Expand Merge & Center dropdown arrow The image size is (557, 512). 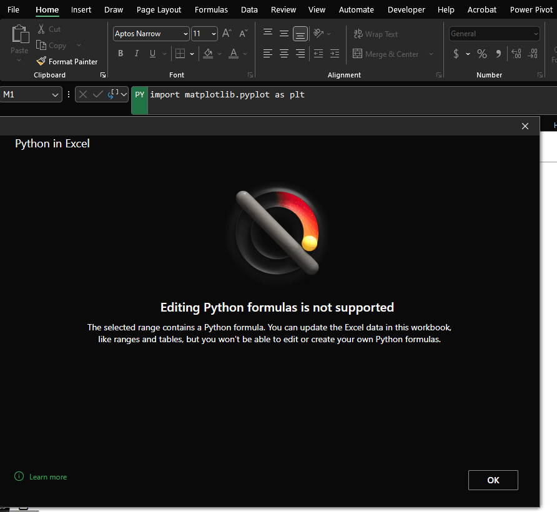tap(431, 54)
